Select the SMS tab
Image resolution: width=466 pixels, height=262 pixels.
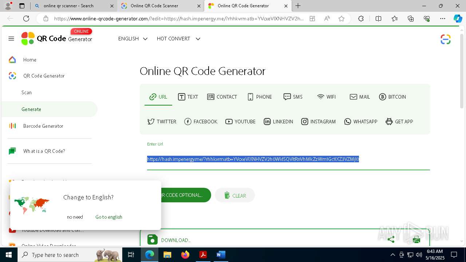pyautogui.click(x=293, y=97)
